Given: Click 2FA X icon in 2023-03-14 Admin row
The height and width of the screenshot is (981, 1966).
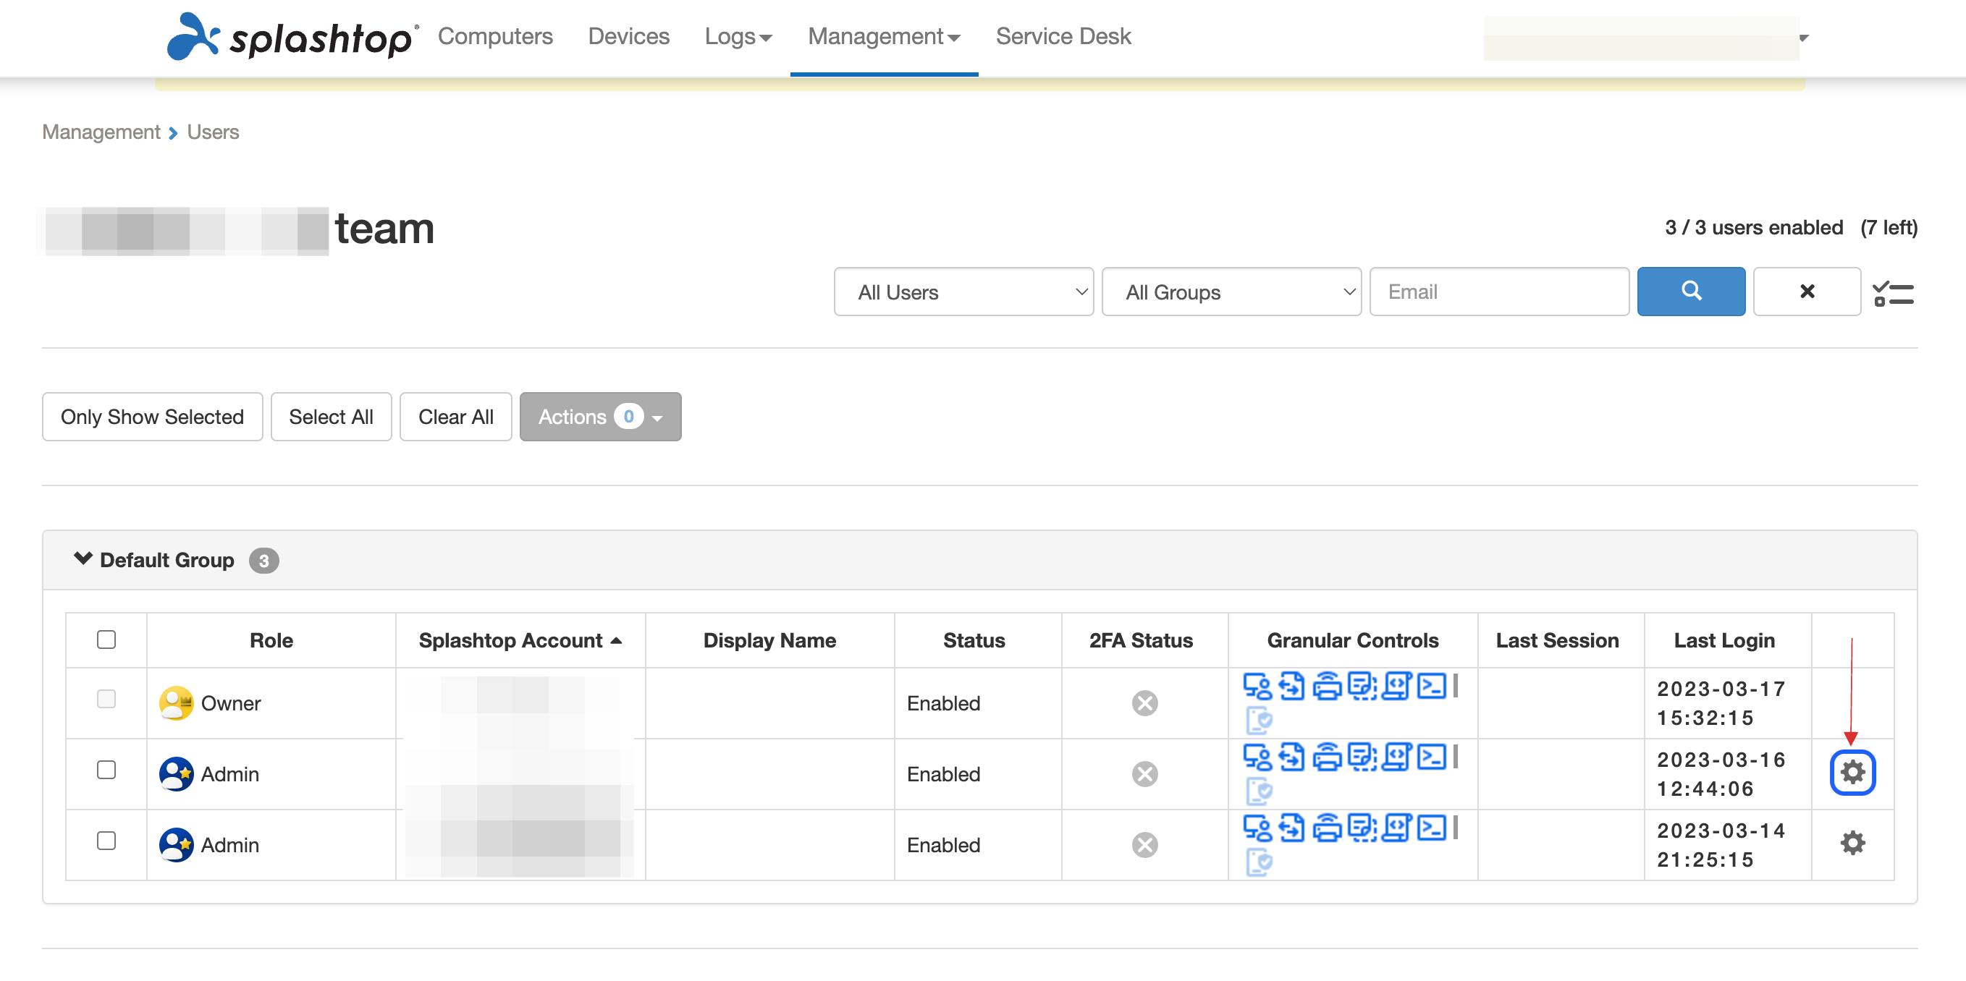Looking at the screenshot, I should tap(1144, 844).
